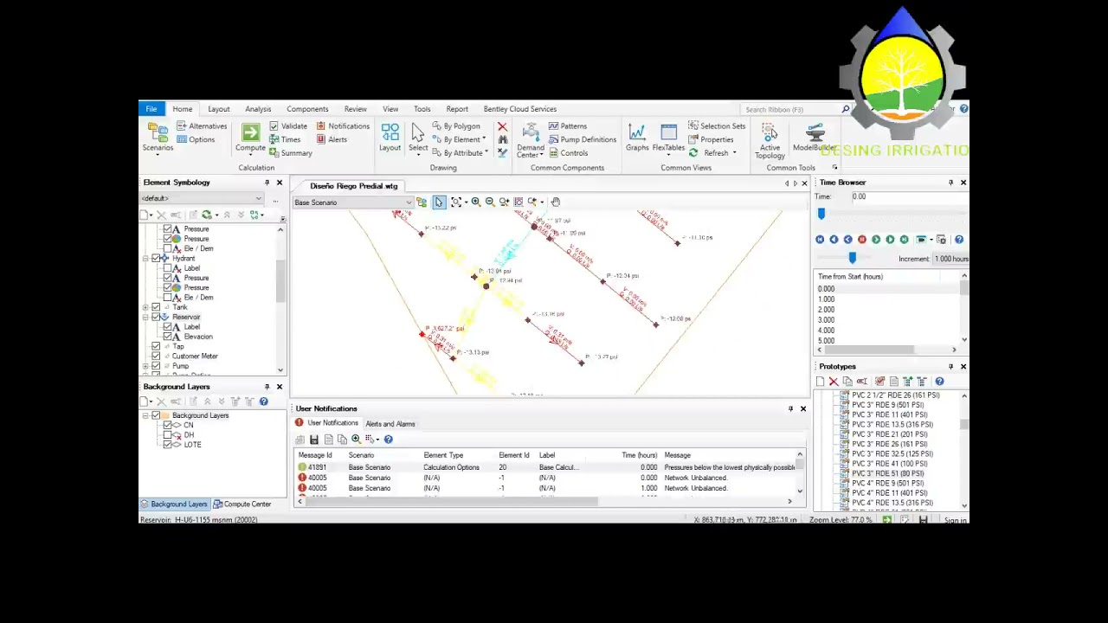Click the save icon in User Notifications toolbar
Image resolution: width=1108 pixels, height=623 pixels.
tap(314, 440)
